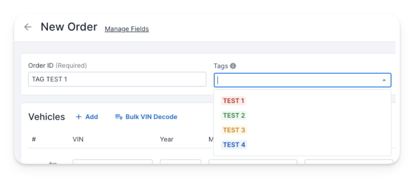
Task: Go back using the left arrow icon
Action: (x=28, y=27)
